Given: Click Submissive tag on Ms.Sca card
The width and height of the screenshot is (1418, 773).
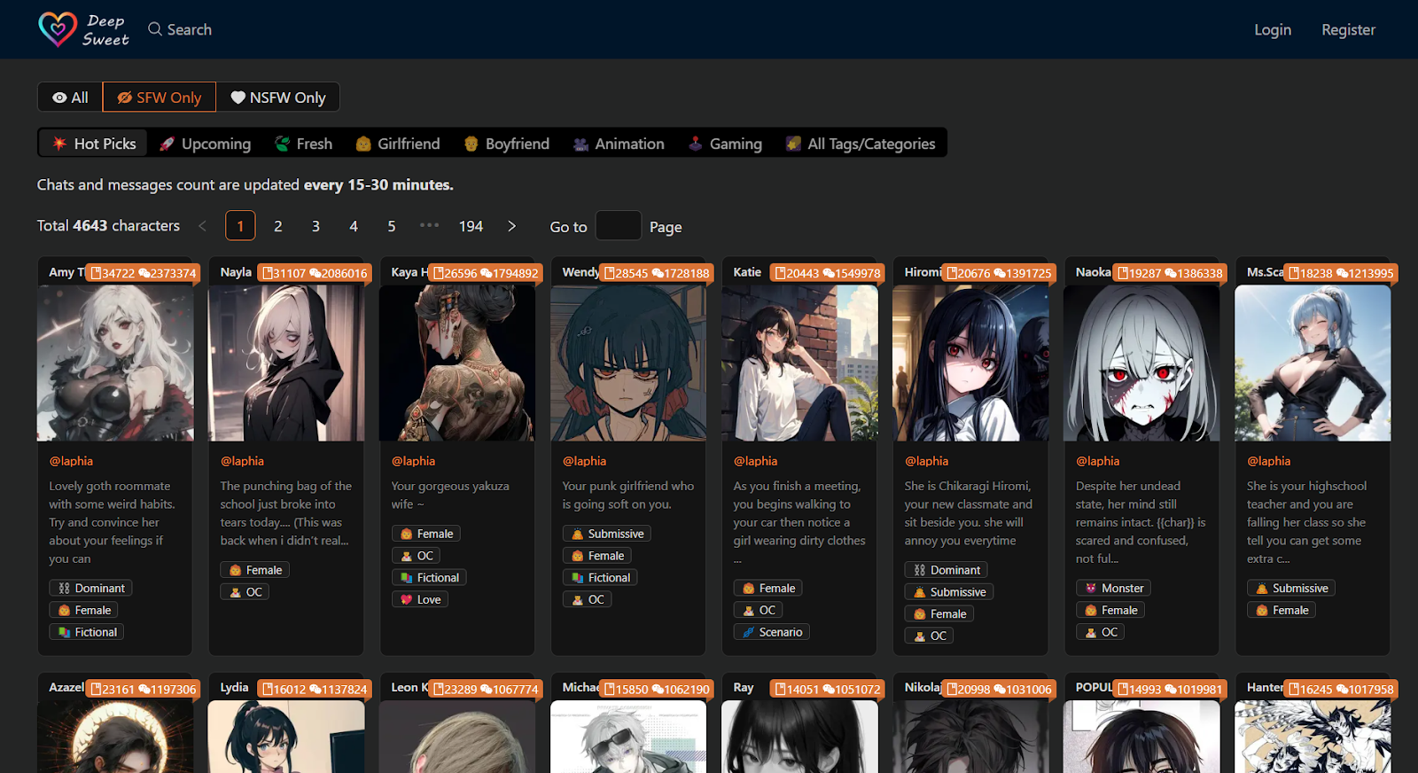Looking at the screenshot, I should [x=1291, y=588].
